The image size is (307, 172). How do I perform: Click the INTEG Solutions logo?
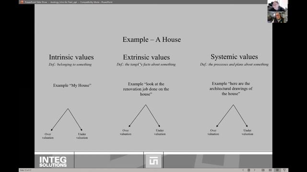(x=53, y=161)
